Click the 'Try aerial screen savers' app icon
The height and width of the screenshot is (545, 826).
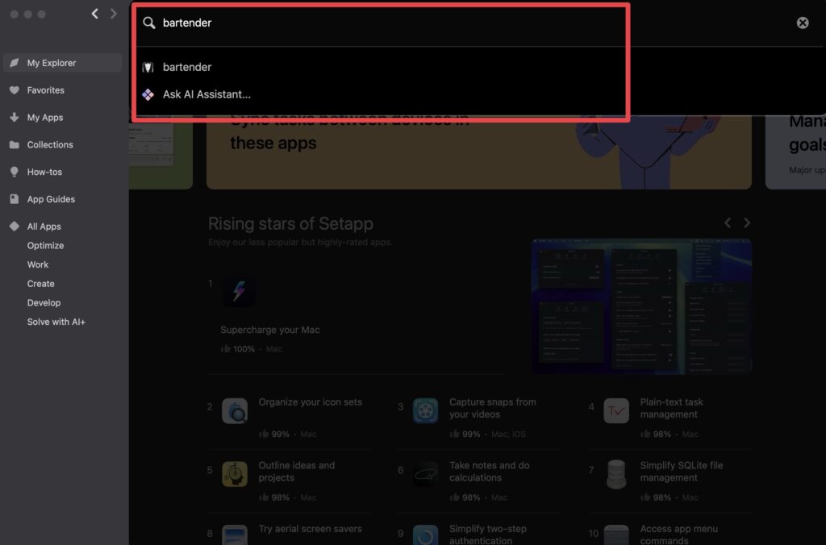(x=235, y=535)
